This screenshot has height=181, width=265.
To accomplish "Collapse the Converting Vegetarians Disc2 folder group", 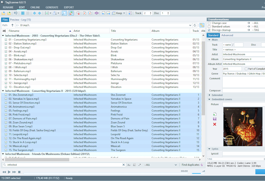I will click(3, 36).
